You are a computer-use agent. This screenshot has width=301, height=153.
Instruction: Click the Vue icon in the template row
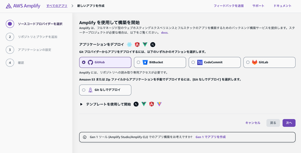coord(144,104)
